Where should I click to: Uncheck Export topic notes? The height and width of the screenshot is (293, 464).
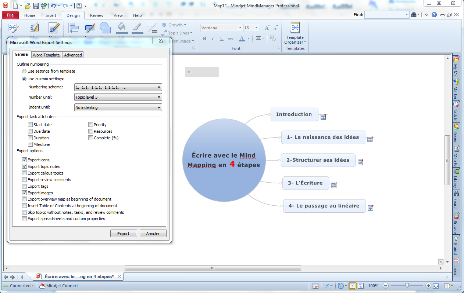(25, 166)
